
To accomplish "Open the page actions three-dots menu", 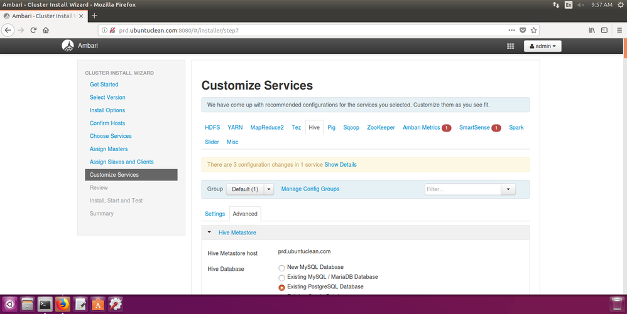I will [x=511, y=30].
